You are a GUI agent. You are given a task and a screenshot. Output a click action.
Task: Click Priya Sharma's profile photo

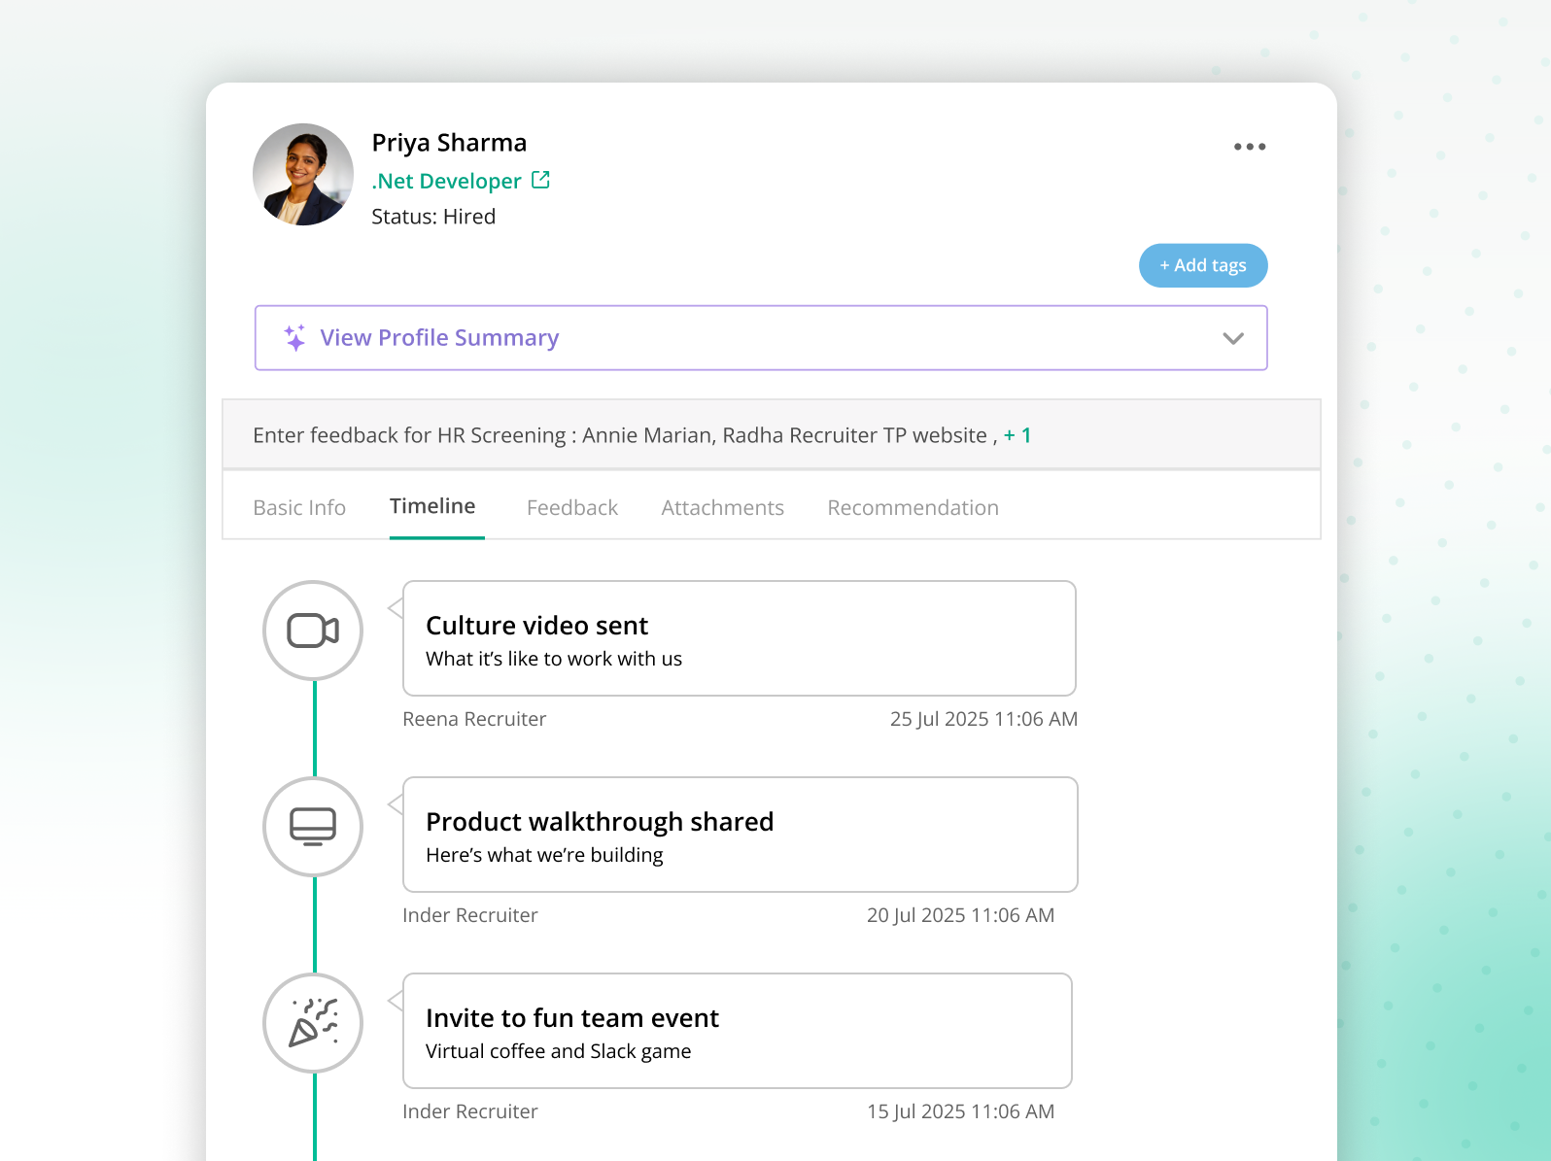coord(303,175)
